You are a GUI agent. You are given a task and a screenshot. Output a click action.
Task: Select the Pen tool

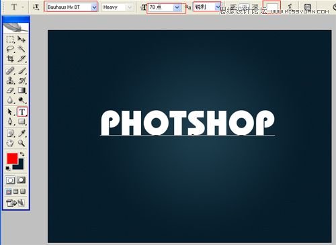pos(10,121)
